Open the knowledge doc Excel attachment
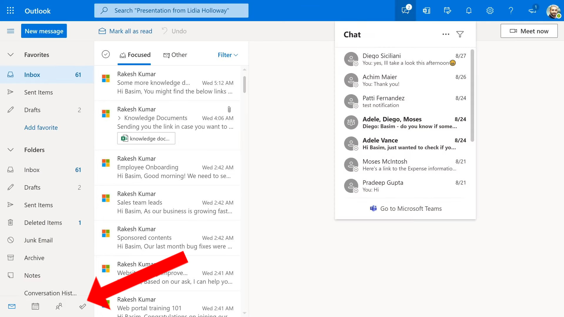The height and width of the screenshot is (317, 564). 146,138
